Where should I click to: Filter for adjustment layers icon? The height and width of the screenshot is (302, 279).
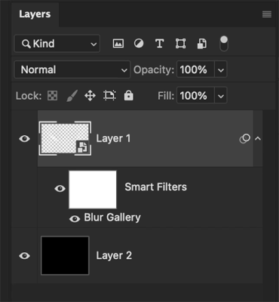tap(139, 44)
